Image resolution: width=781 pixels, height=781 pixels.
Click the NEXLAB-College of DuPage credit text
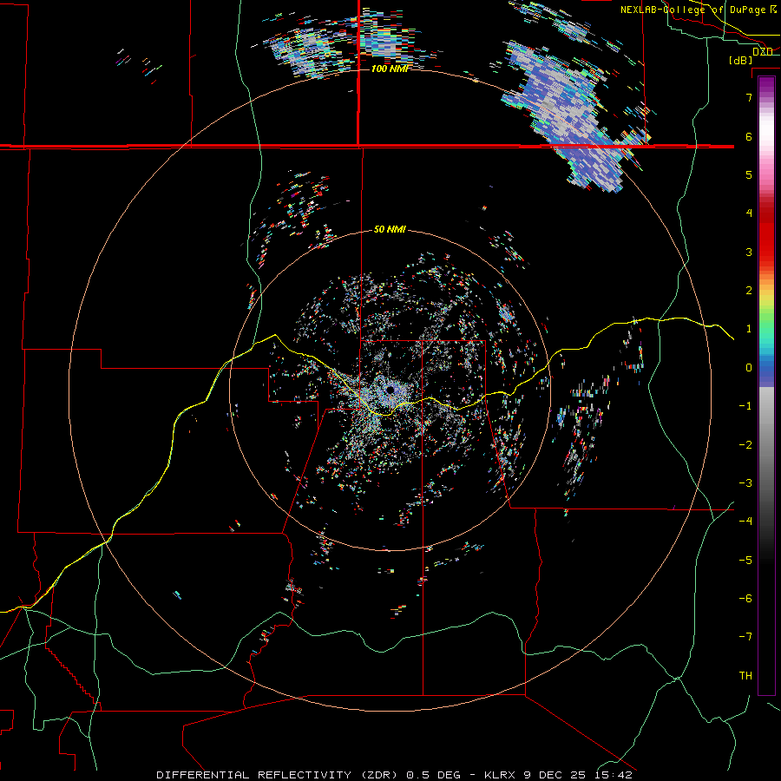pyautogui.click(x=692, y=10)
